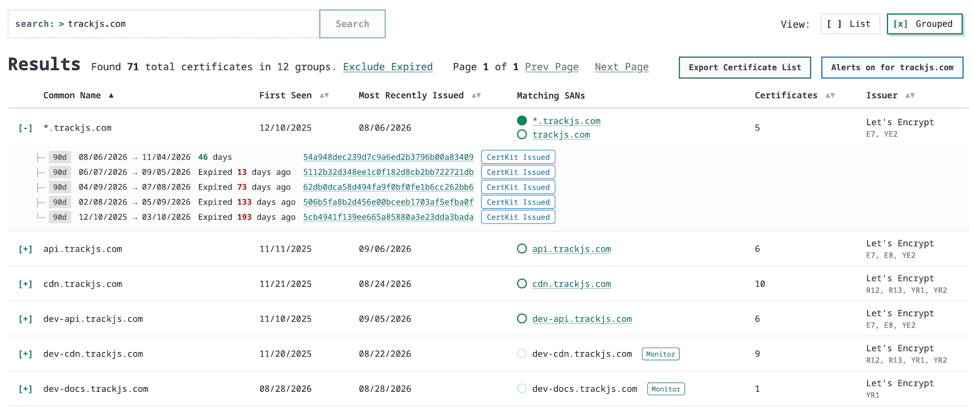Switch to List view
974x409 pixels.
(x=850, y=24)
